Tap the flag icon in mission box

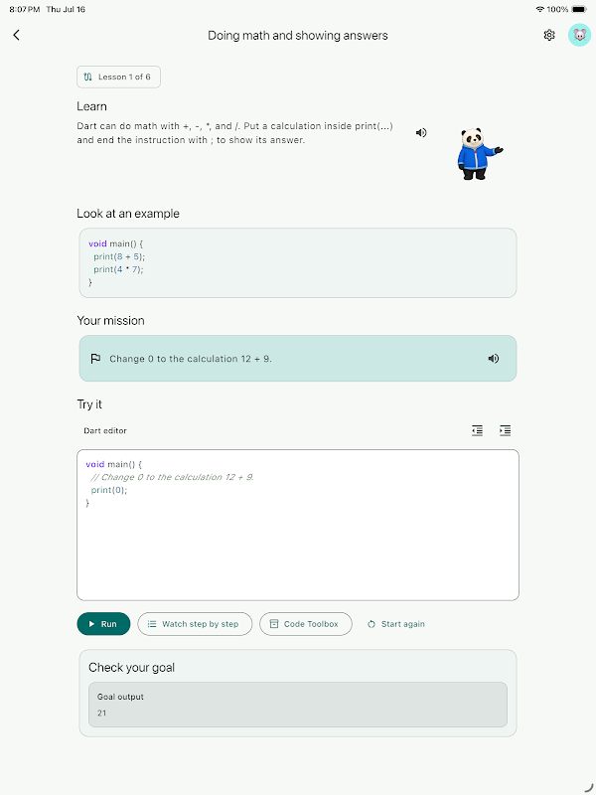(95, 359)
